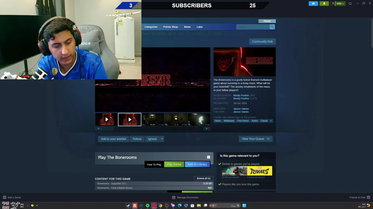Move media strip left with arrow
This screenshot has width=373, height=209.
(x=98, y=128)
